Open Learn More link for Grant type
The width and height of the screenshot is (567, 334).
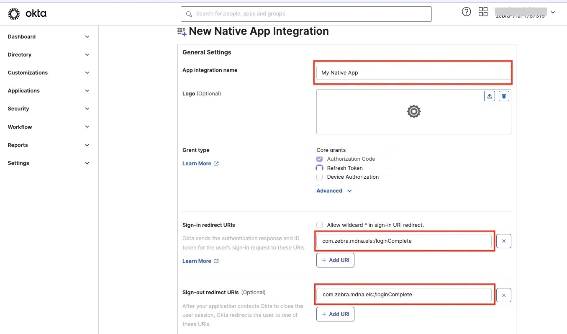(x=200, y=164)
